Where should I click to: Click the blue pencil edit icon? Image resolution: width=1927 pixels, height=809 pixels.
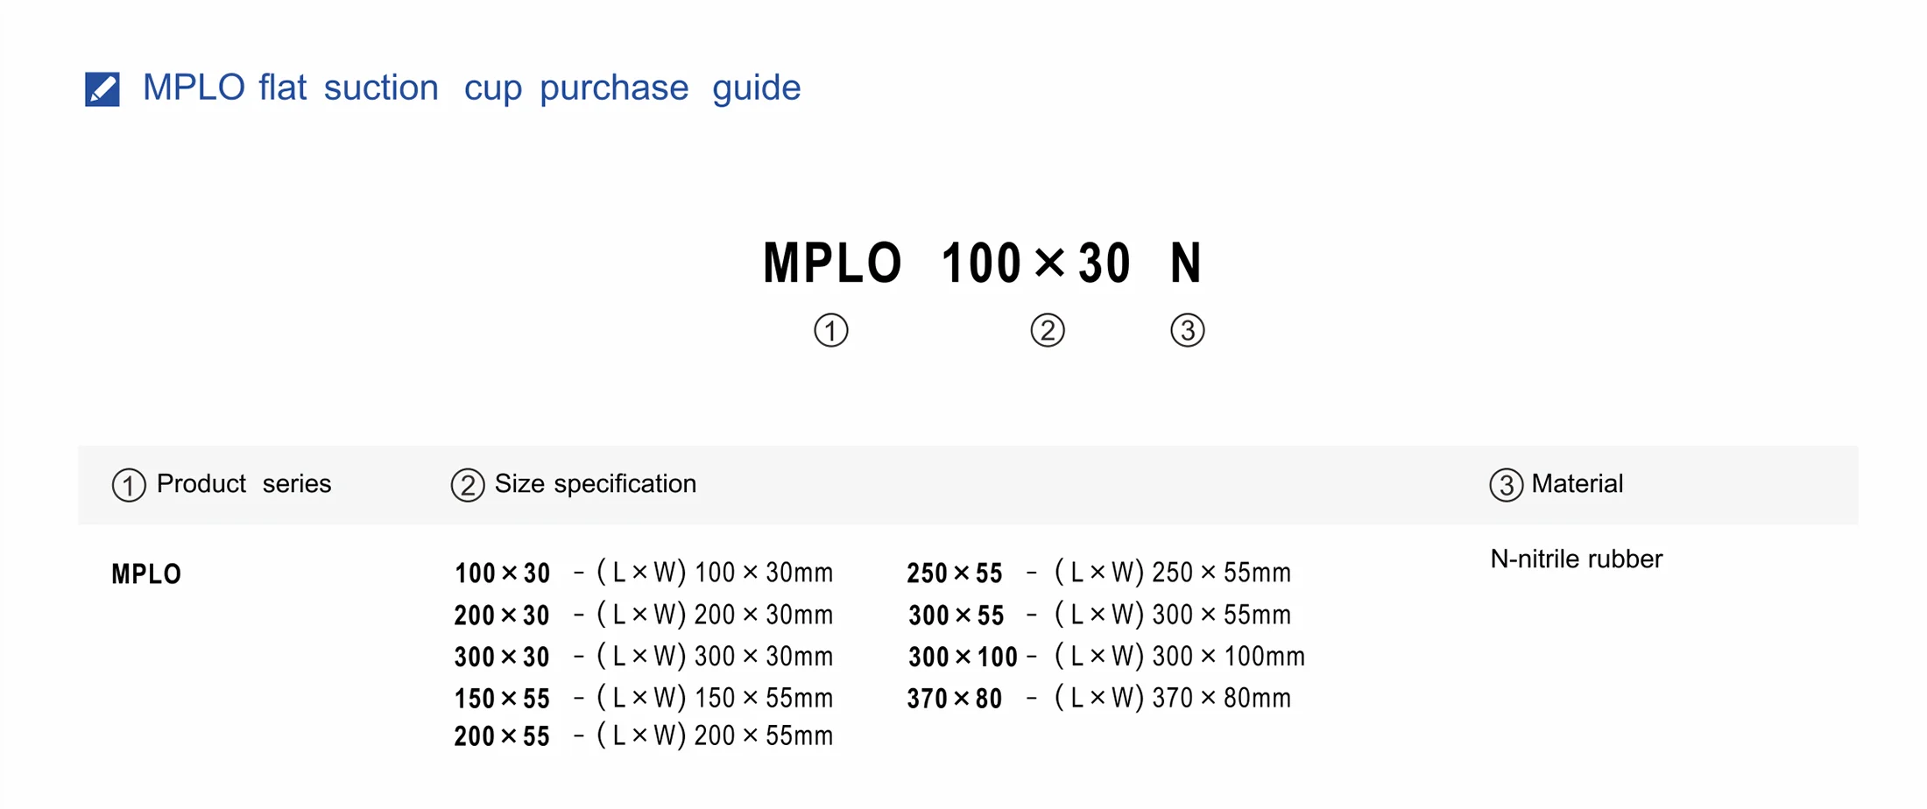point(102,88)
